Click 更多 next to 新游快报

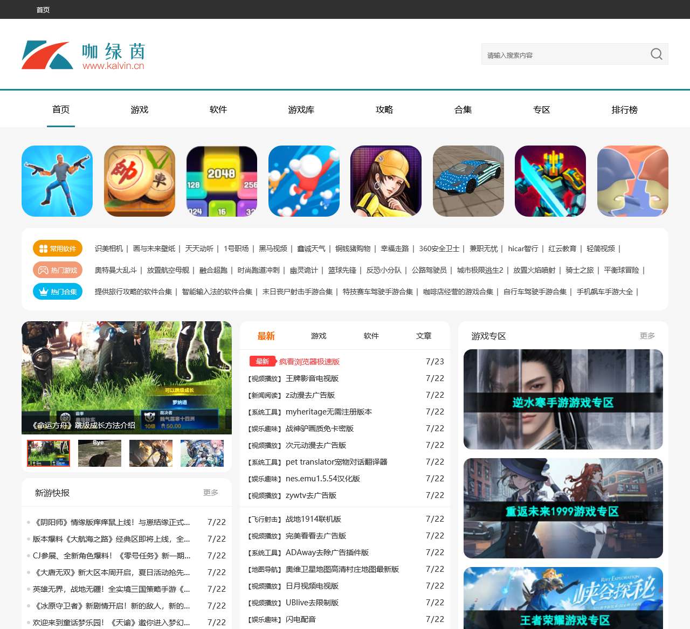(211, 493)
